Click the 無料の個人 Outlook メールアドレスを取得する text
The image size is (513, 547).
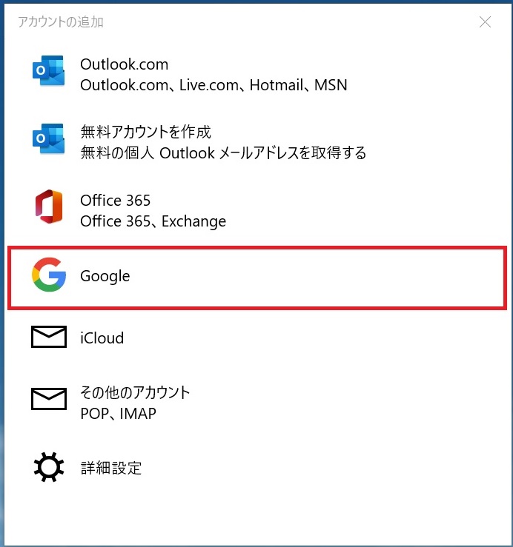point(223,153)
